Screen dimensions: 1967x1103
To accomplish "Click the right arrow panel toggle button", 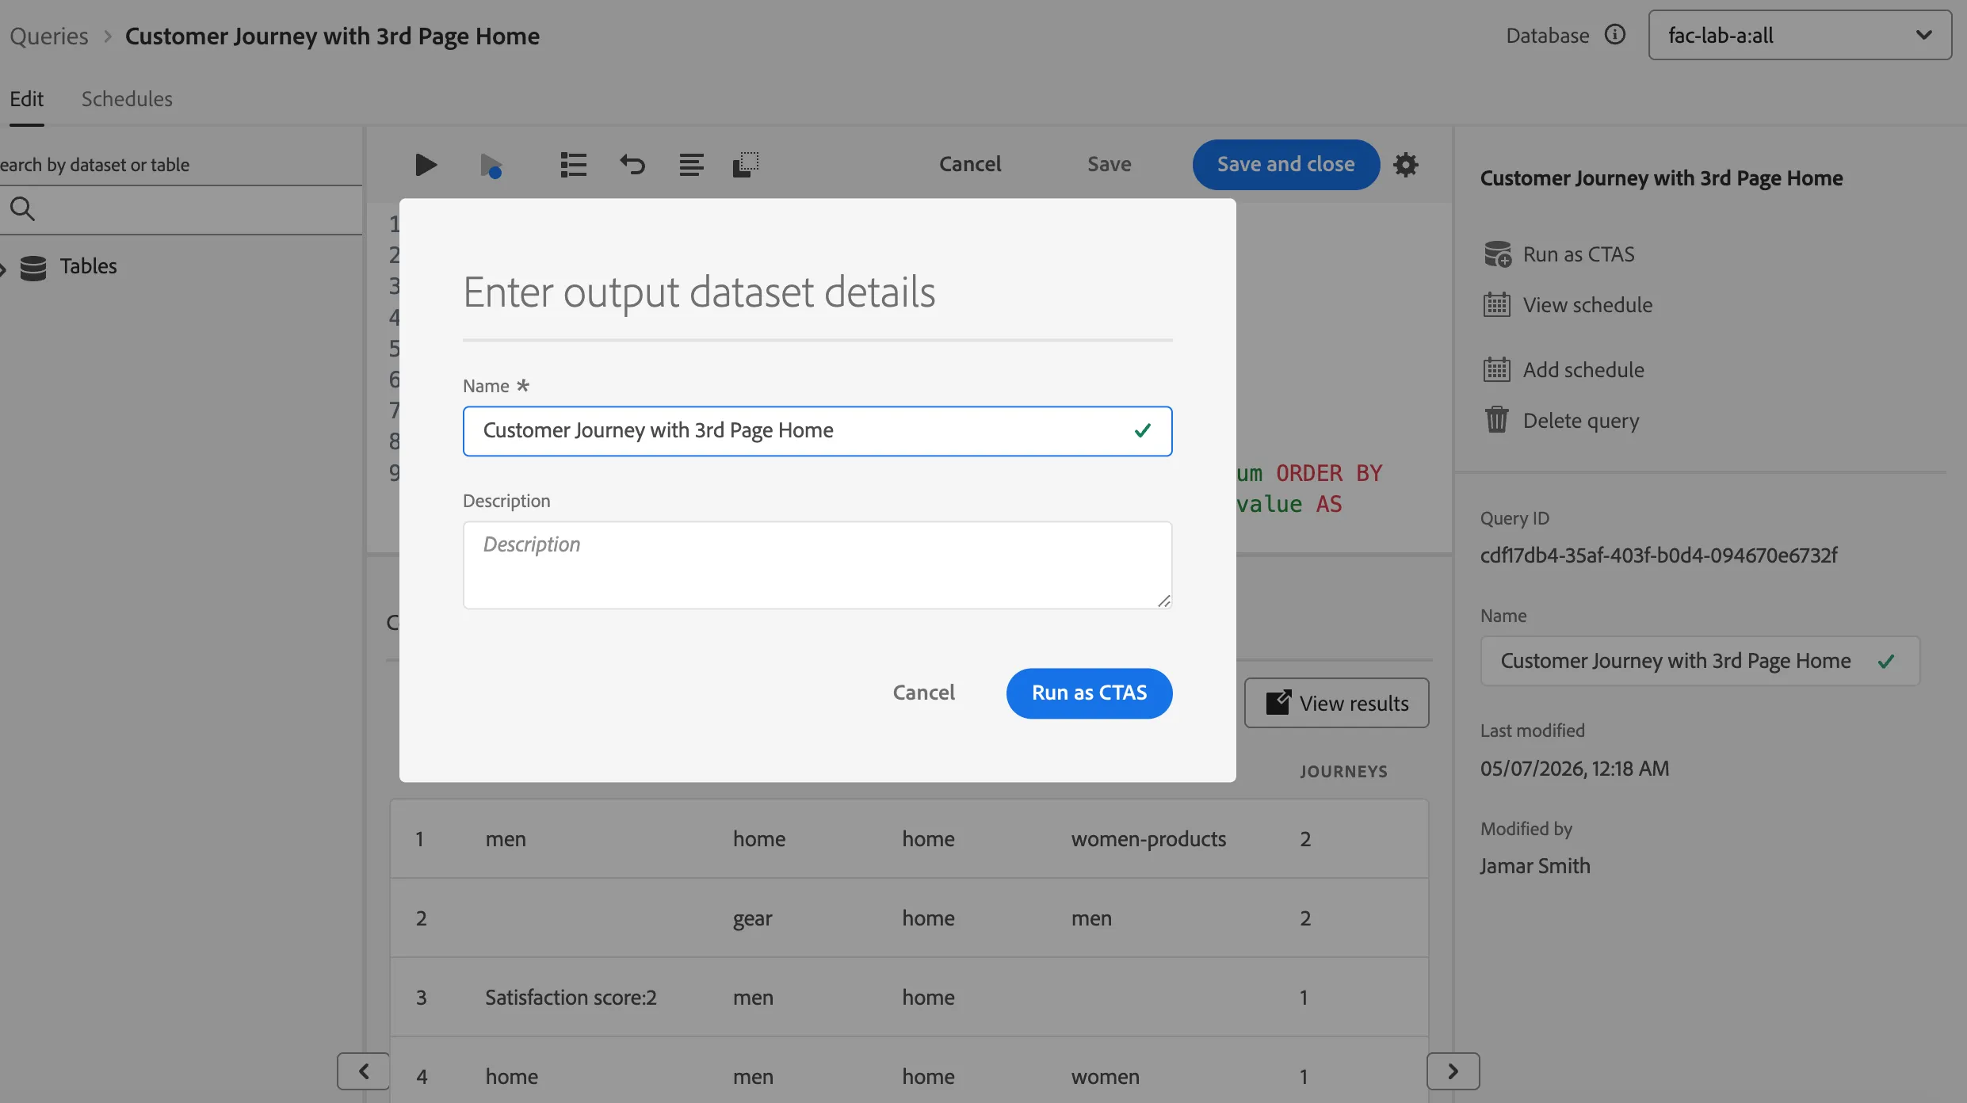I will (1453, 1071).
